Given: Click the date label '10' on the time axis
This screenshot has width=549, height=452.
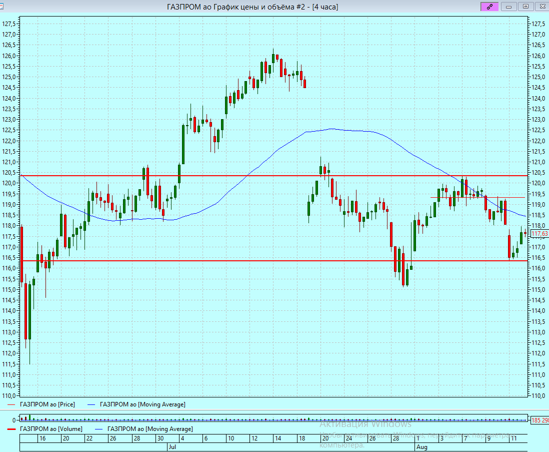Looking at the screenshot, I should [230, 438].
